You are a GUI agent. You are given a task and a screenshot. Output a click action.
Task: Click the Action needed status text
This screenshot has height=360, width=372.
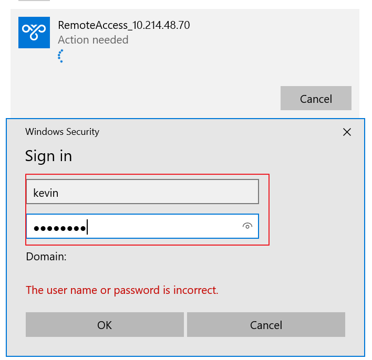93,40
